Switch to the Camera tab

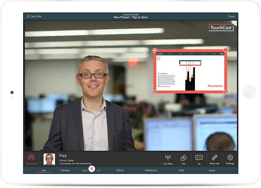click(x=65, y=170)
